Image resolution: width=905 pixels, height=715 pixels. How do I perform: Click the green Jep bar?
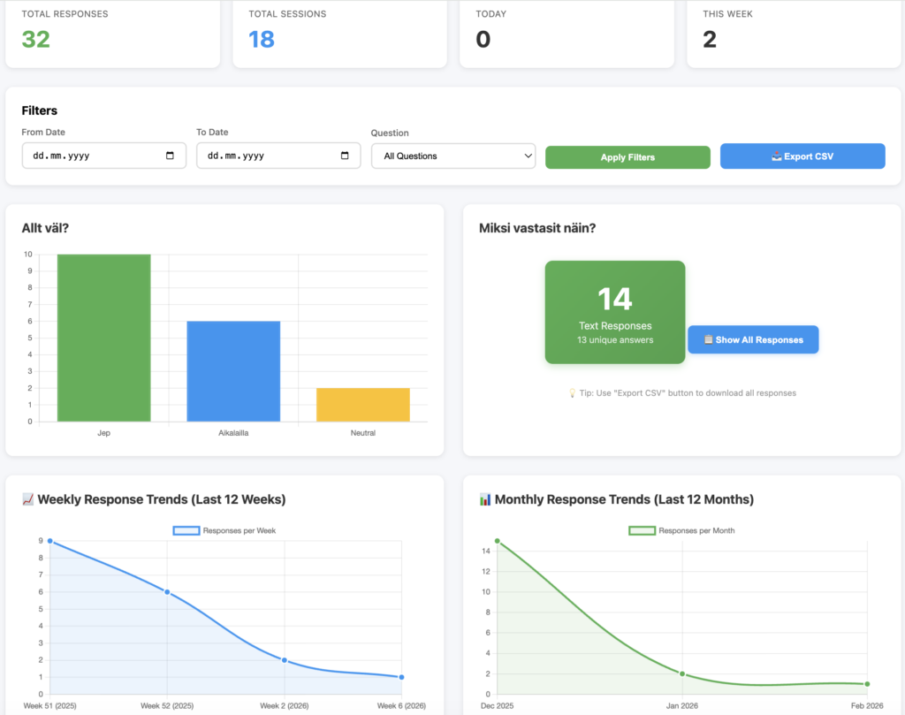pyautogui.click(x=103, y=338)
